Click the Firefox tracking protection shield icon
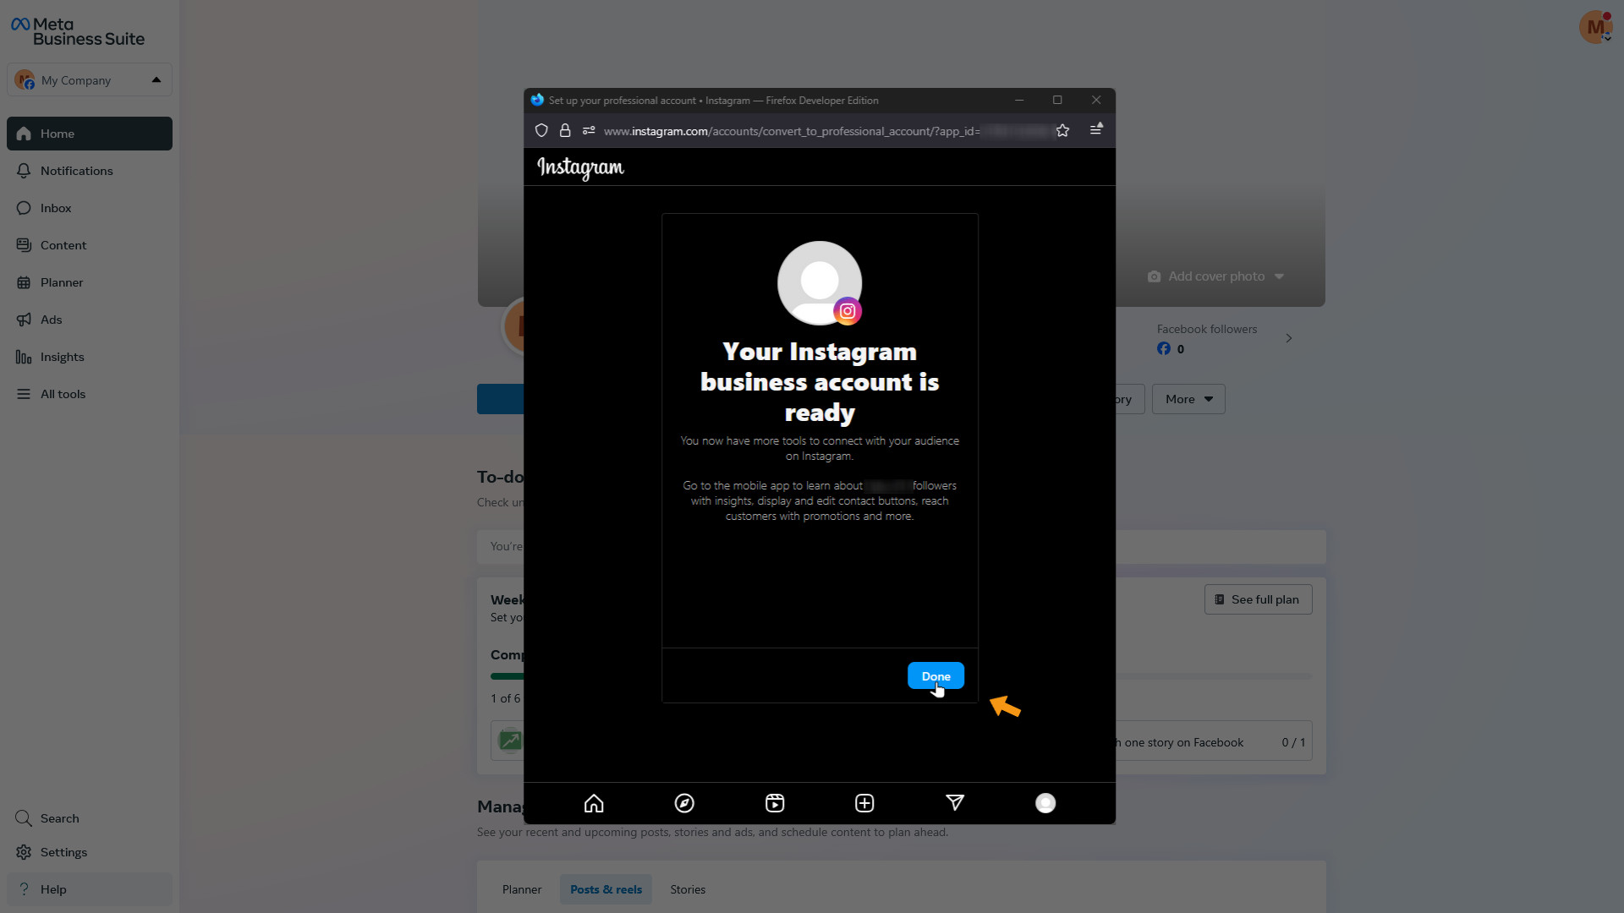Viewport: 1624px width, 913px height. pyautogui.click(x=541, y=130)
